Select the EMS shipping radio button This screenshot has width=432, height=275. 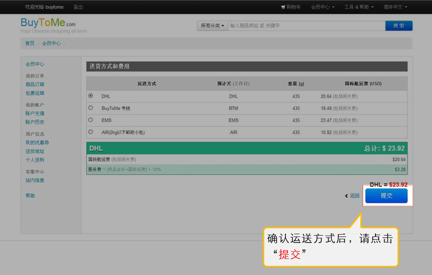91,120
